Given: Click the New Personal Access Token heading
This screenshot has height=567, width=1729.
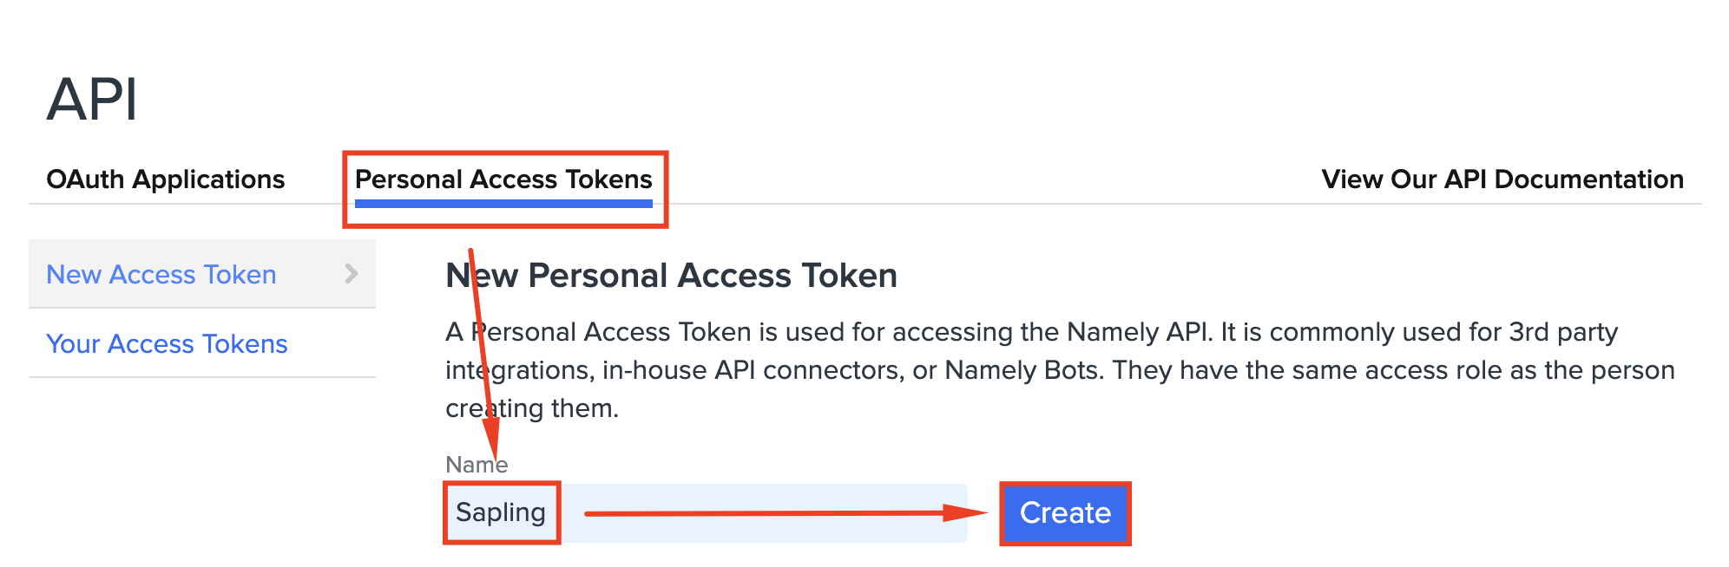Looking at the screenshot, I should click(671, 276).
